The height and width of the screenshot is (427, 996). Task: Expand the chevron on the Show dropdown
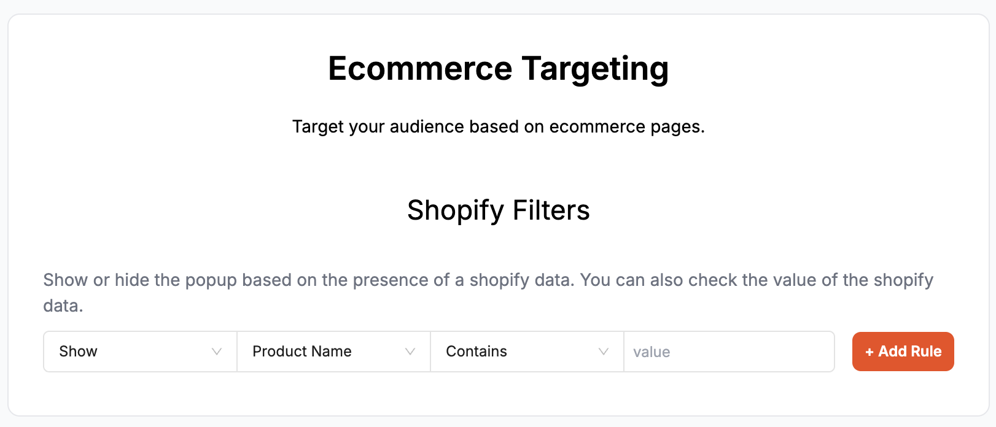(x=216, y=352)
